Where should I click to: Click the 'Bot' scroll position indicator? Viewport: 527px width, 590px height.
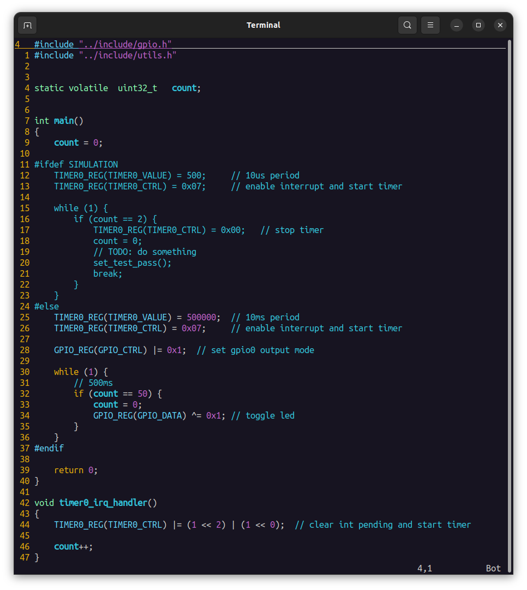tap(493, 568)
